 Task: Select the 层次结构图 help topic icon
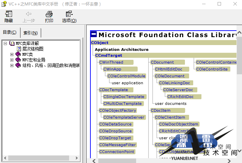[x=19, y=49]
